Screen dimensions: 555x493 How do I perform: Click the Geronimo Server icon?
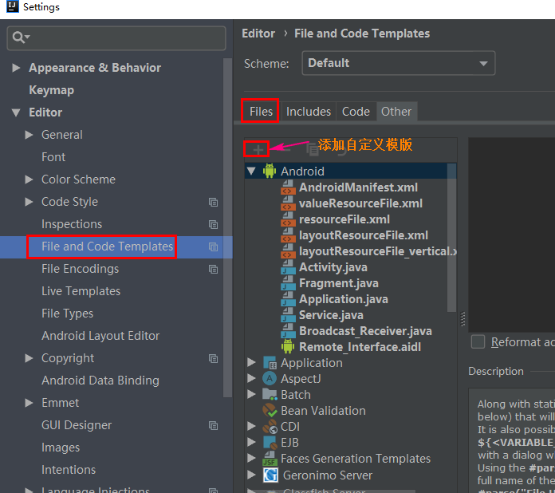(270, 475)
